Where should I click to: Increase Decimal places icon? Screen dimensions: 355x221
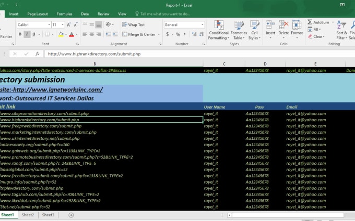[x=194, y=34]
